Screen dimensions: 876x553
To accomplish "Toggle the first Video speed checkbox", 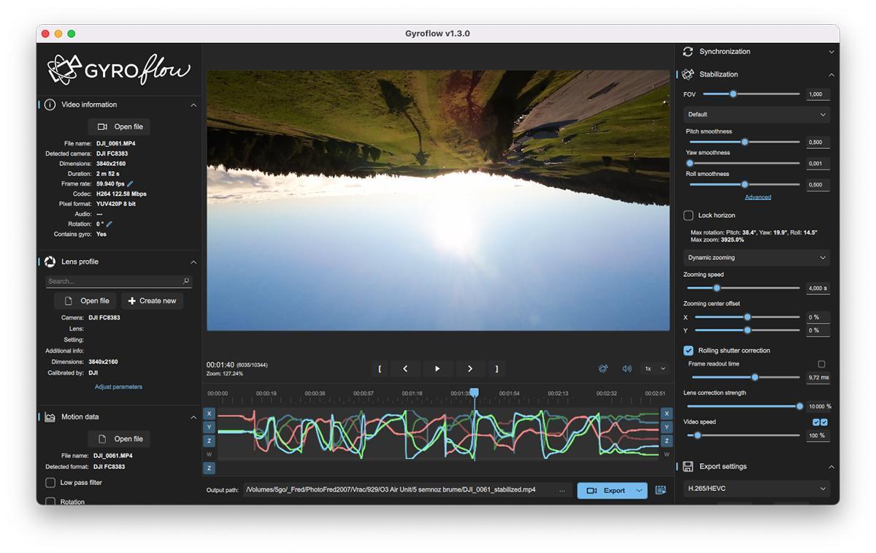I will point(816,422).
